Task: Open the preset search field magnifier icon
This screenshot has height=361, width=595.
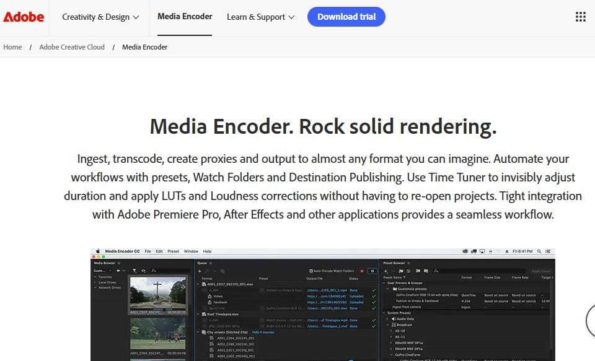Action: (436, 271)
